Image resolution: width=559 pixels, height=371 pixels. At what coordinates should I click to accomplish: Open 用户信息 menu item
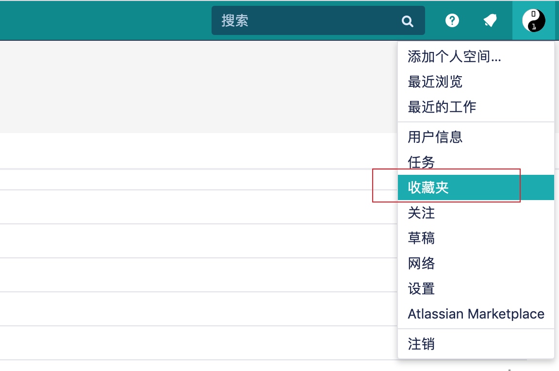476,137
